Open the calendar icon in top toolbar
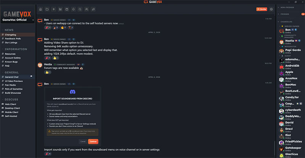 click(x=67, y=9)
